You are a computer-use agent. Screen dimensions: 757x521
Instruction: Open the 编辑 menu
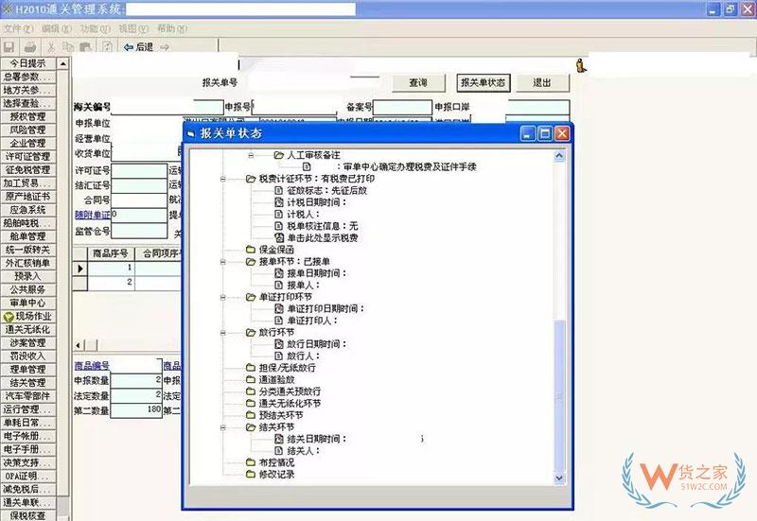[x=57, y=29]
